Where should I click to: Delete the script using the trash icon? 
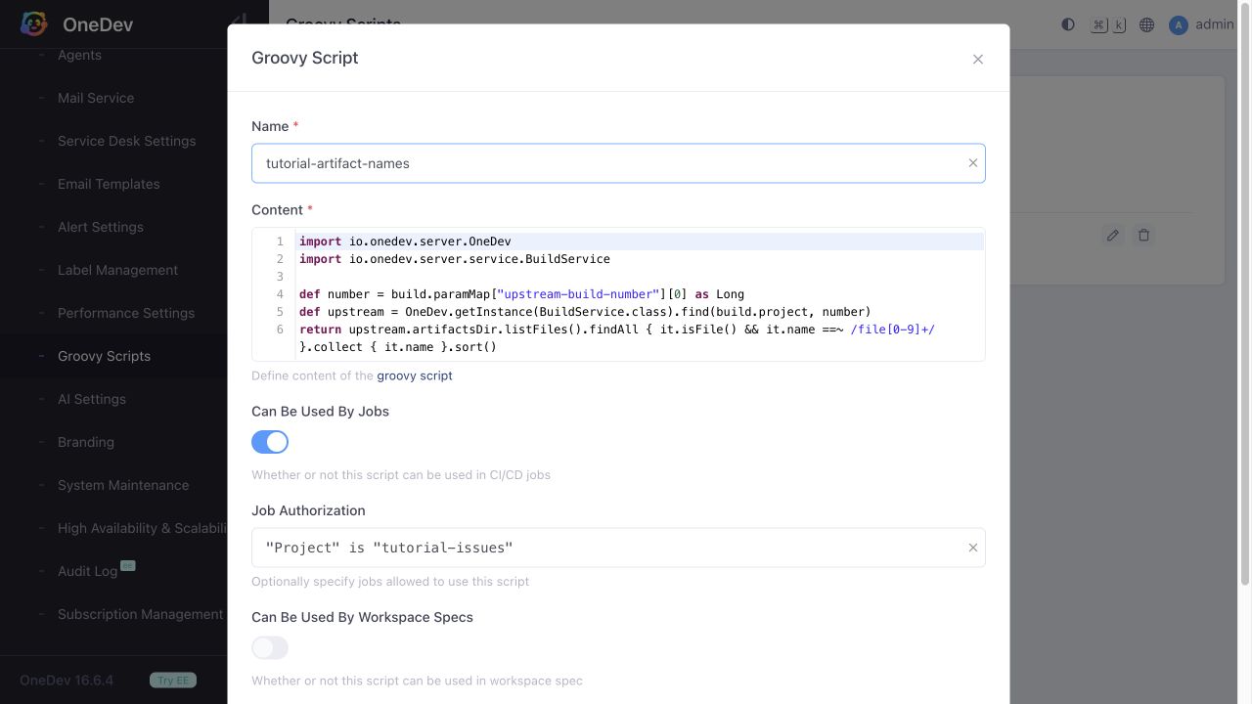coord(1143,236)
